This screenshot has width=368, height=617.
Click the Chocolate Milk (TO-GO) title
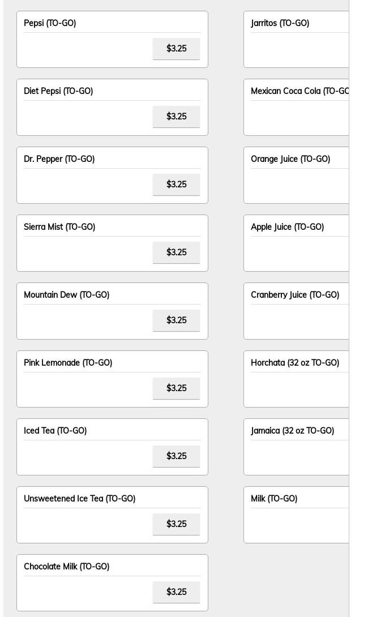[x=66, y=566]
